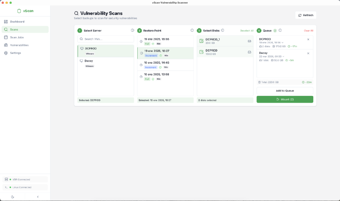Expand the Decoy queue date dropdown

(x=283, y=56)
